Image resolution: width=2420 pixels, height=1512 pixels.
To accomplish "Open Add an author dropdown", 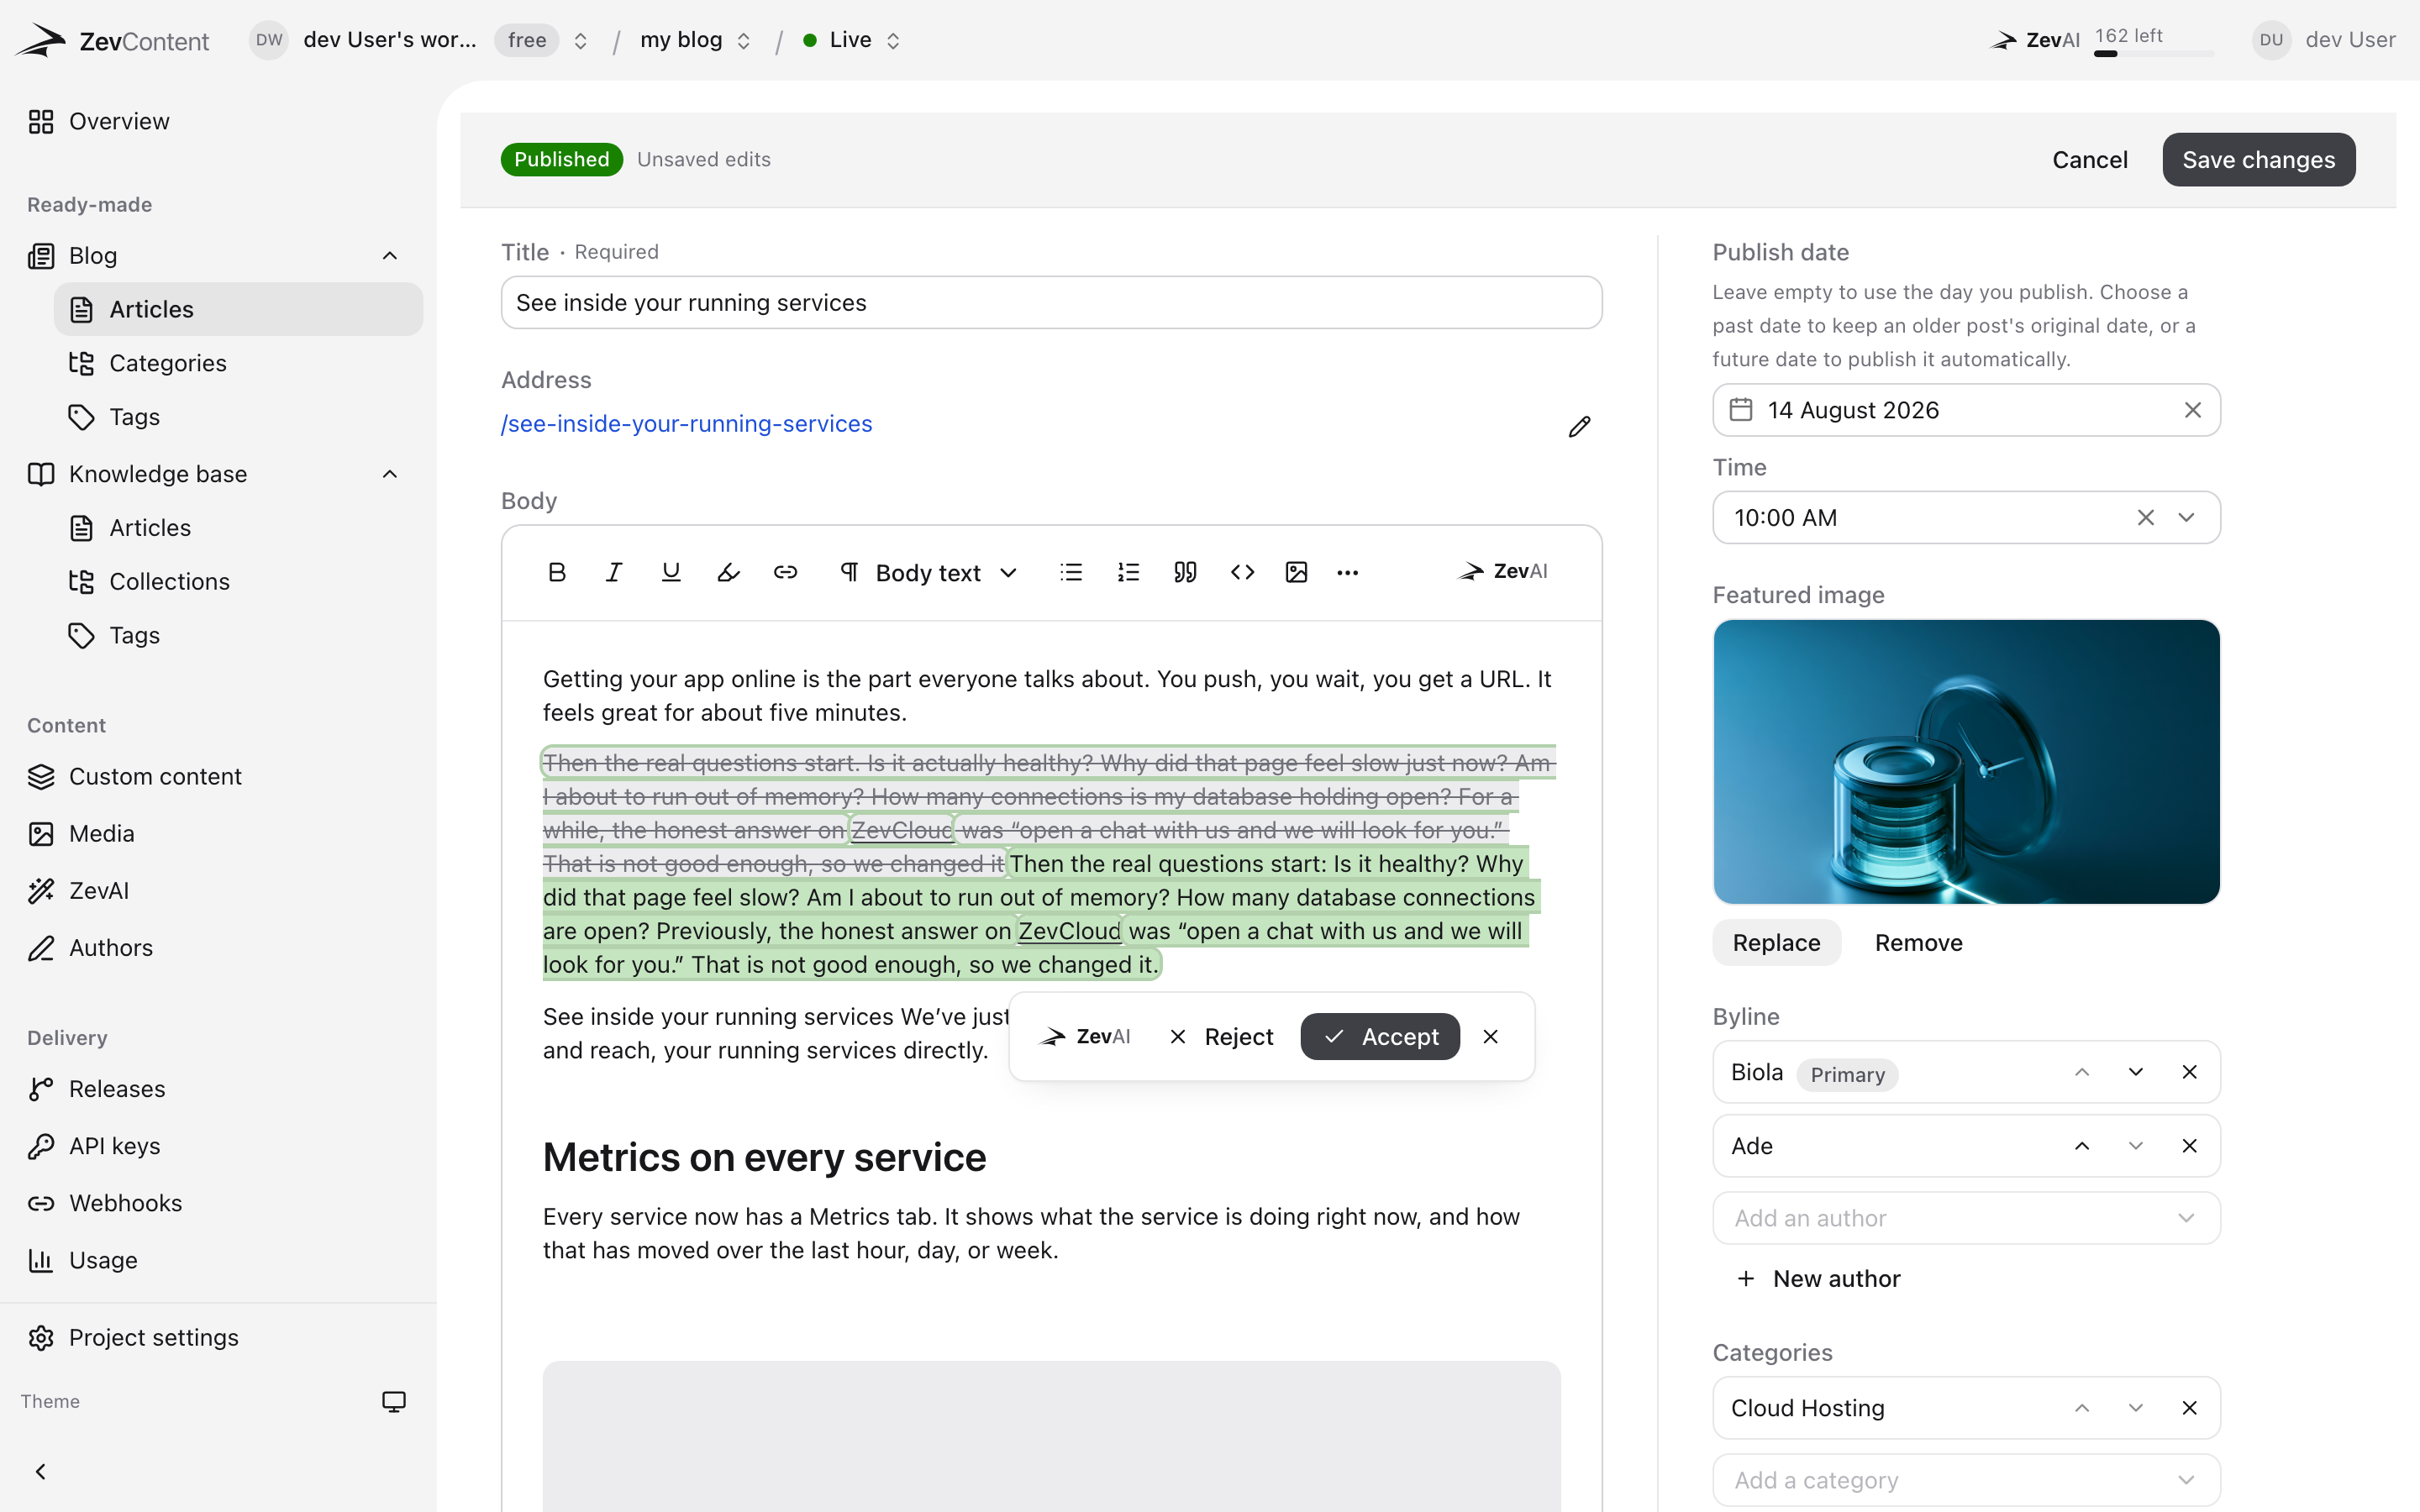I will (1966, 1218).
